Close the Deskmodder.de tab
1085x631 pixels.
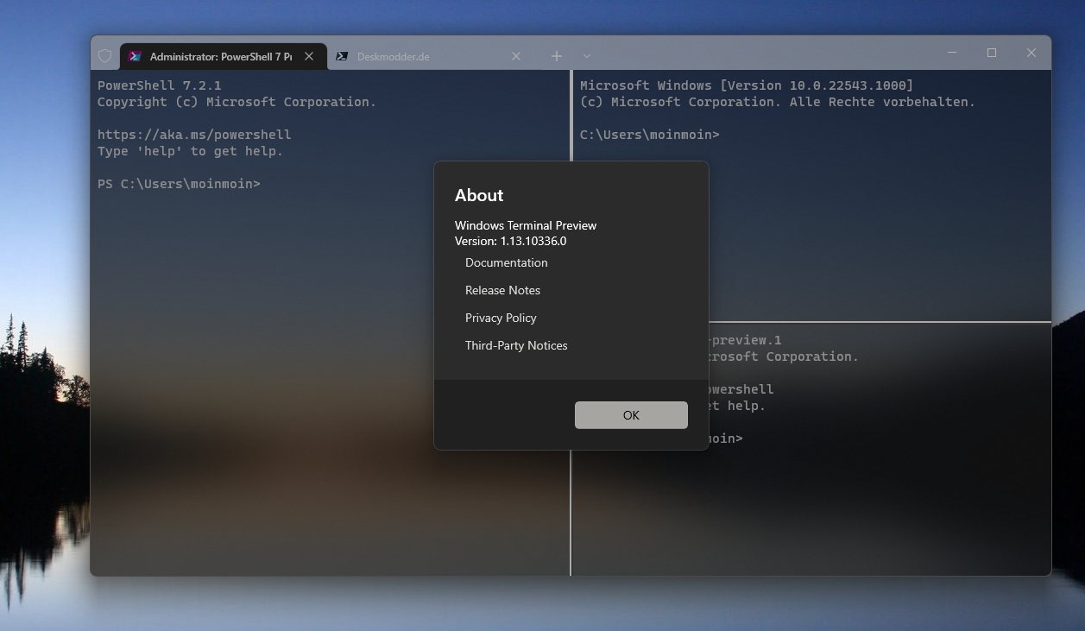516,56
